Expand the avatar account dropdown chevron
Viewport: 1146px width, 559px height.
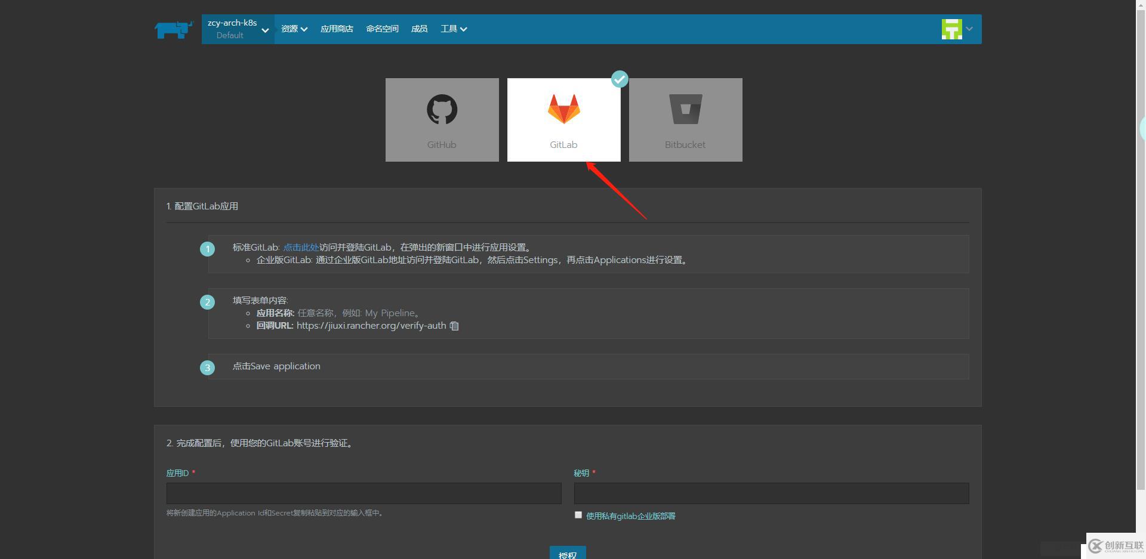970,28
